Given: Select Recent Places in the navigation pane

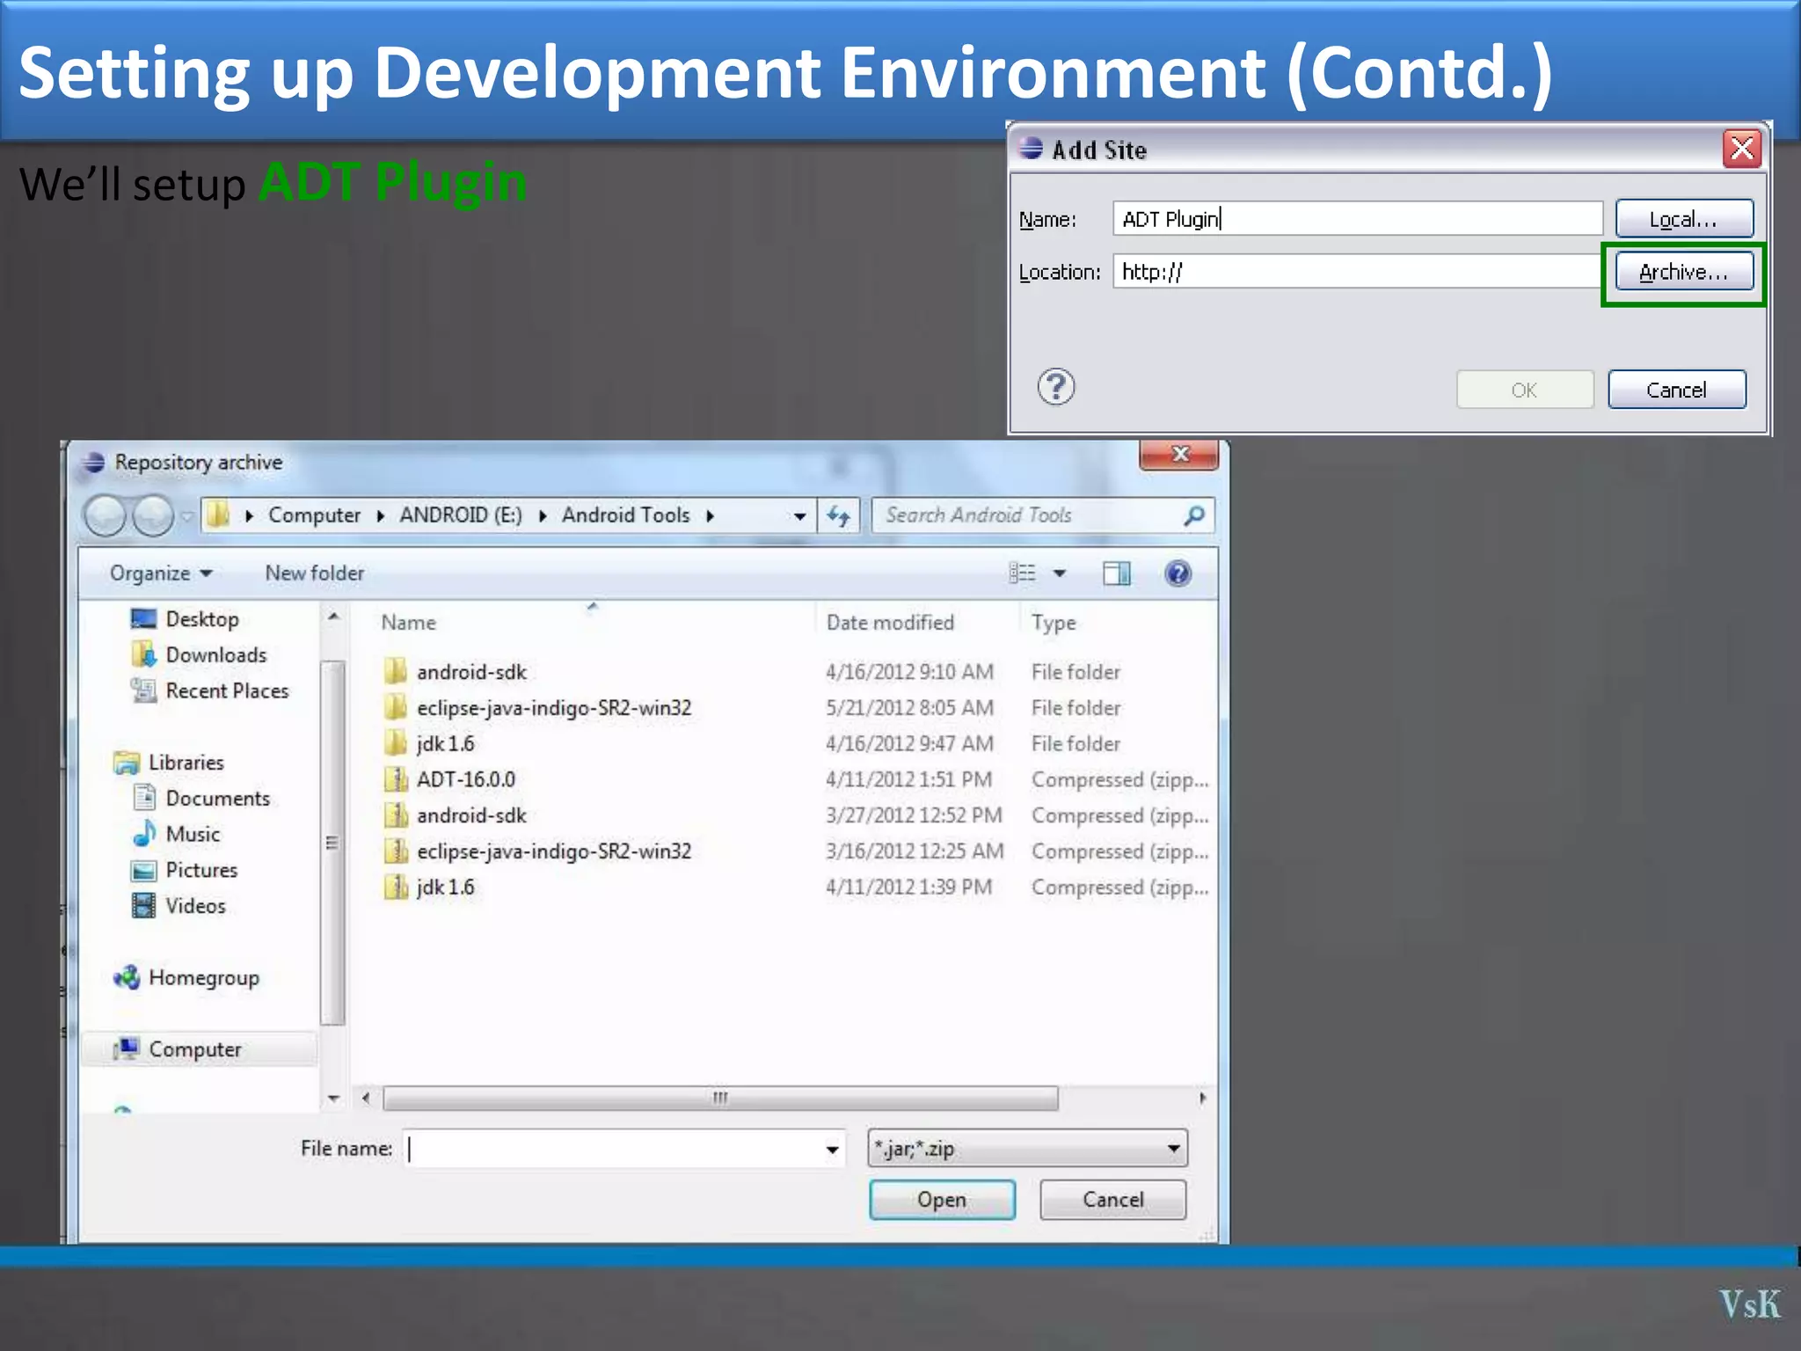Looking at the screenshot, I should 226,691.
